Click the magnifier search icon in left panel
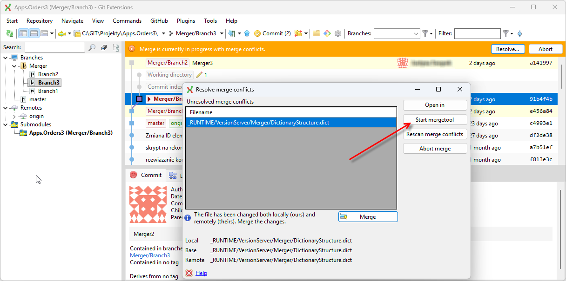566x281 pixels. pyautogui.click(x=92, y=47)
